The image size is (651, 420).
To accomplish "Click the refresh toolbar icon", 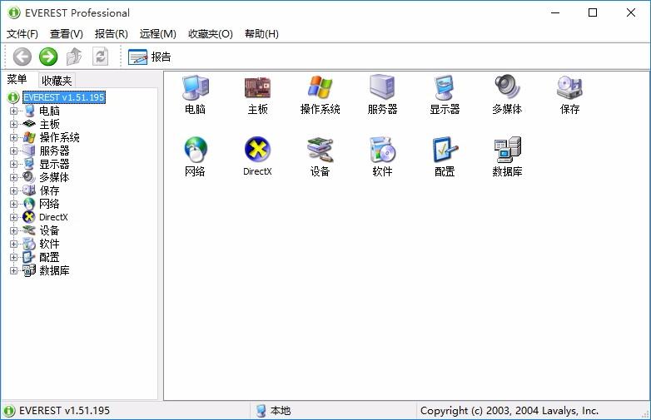I will click(x=101, y=57).
